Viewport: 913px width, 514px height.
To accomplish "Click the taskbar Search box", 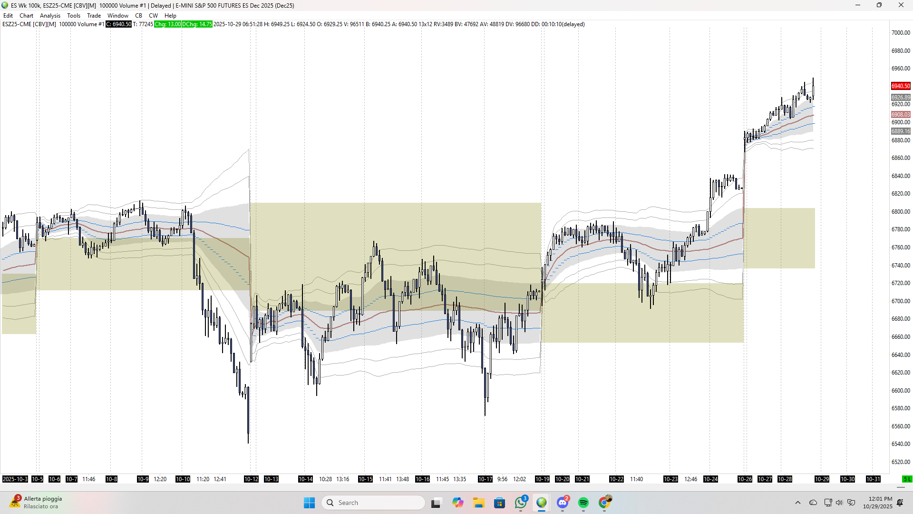I will tap(373, 503).
